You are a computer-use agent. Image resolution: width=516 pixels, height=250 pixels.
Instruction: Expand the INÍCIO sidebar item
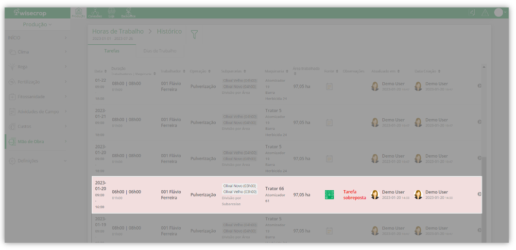coord(37,38)
